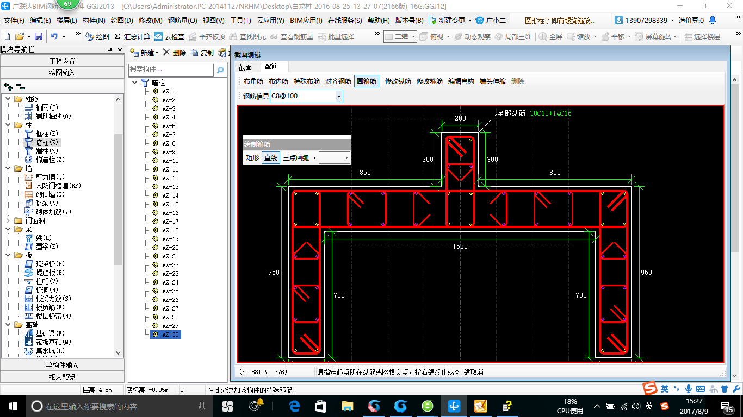Expand the 门窗洞 tree folder
This screenshot has width=743, height=417.
tap(8, 220)
